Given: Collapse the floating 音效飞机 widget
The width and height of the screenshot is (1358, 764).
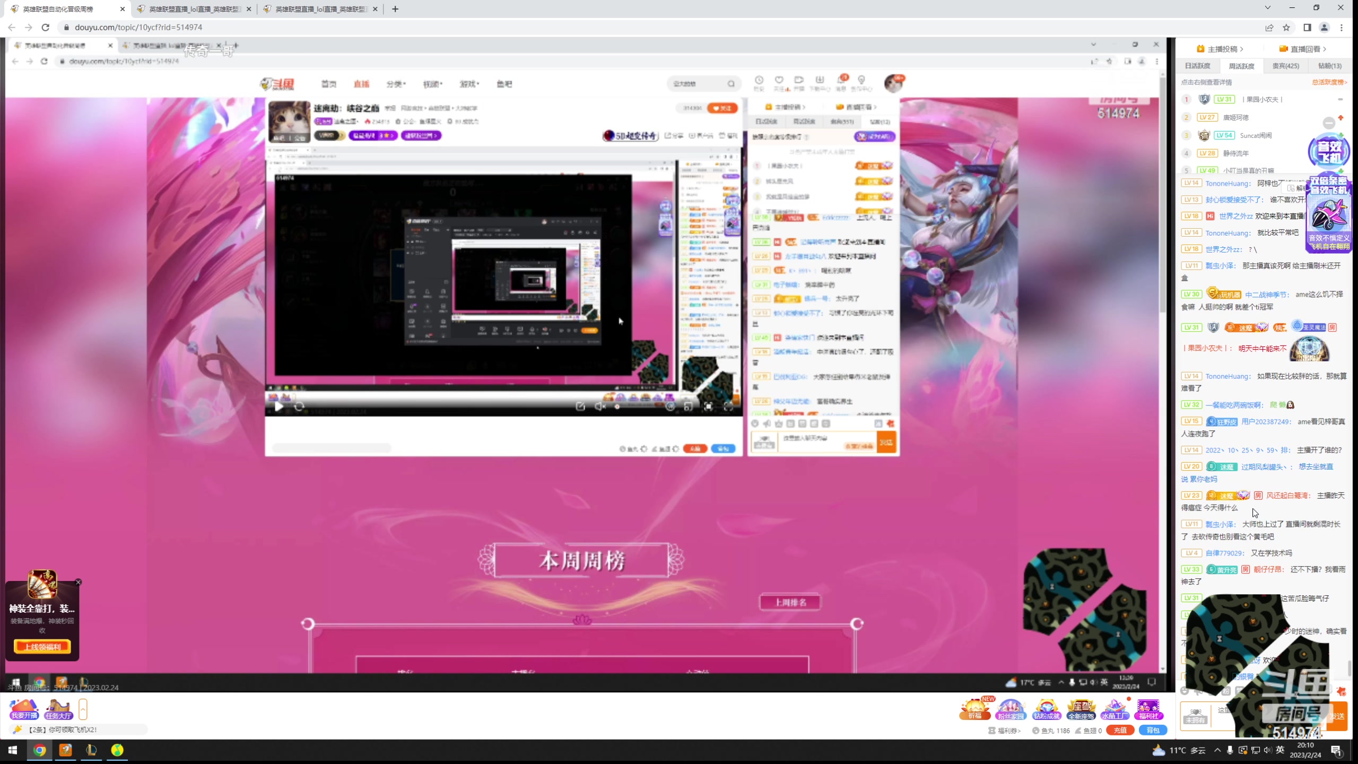Looking at the screenshot, I should click(1328, 123).
